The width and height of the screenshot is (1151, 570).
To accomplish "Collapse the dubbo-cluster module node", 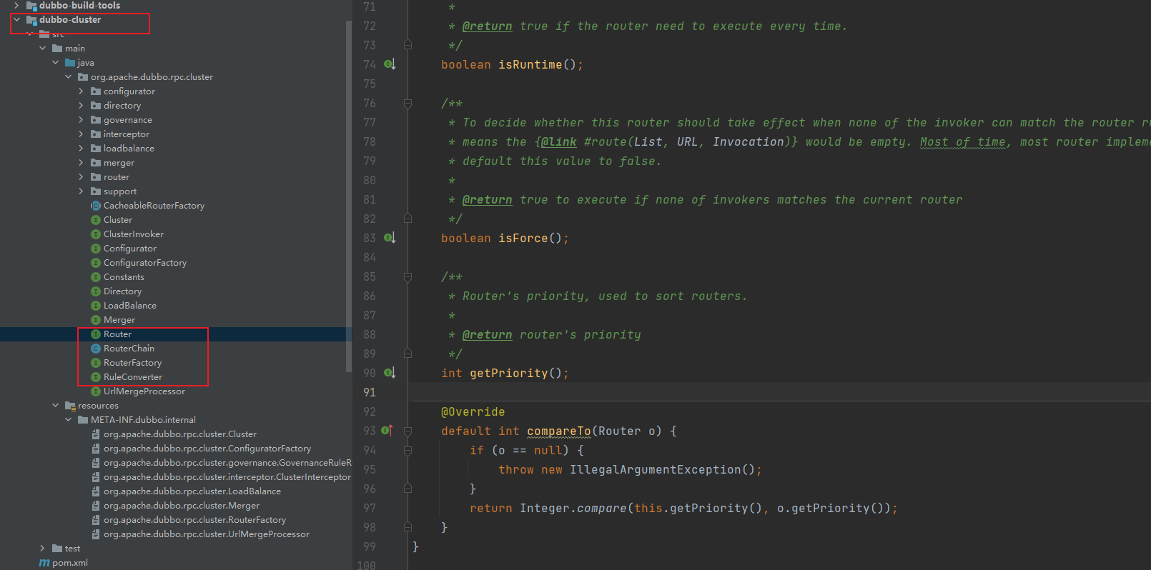I will coord(17,20).
